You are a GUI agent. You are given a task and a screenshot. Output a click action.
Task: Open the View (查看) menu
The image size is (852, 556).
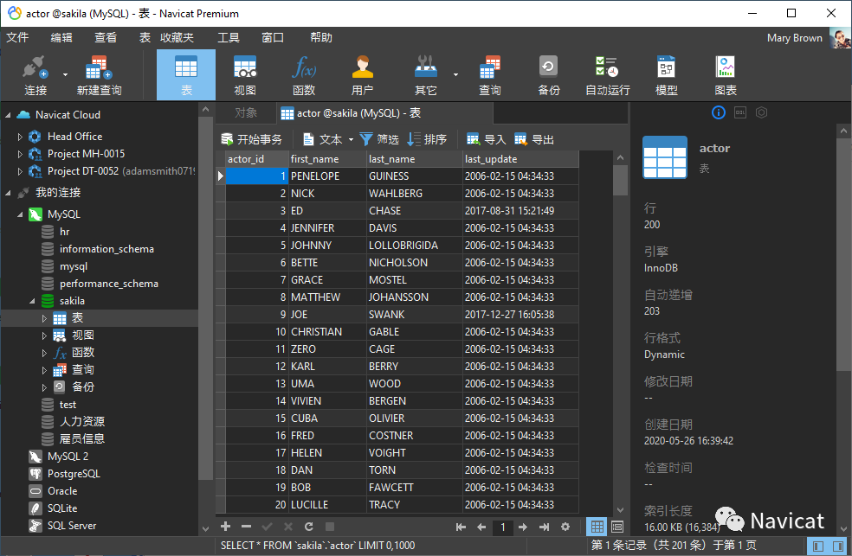106,37
